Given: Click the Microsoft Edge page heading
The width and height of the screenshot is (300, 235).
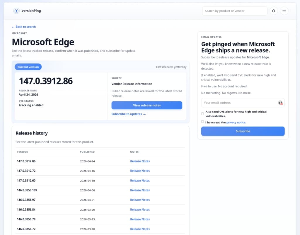Looking at the screenshot, I should tap(43, 42).
